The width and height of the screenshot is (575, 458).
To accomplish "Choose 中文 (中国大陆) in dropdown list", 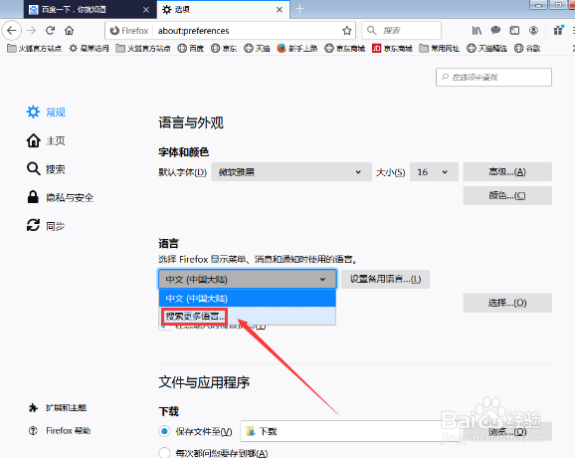I will click(x=248, y=298).
